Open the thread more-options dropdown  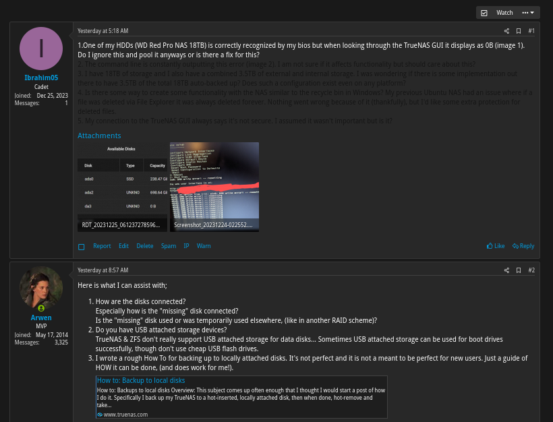pos(528,13)
